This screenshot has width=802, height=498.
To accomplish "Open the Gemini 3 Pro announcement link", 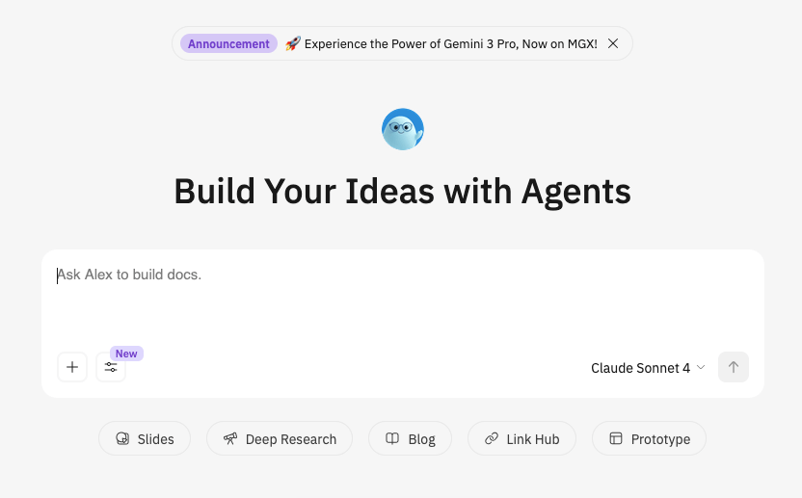I will coord(450,44).
